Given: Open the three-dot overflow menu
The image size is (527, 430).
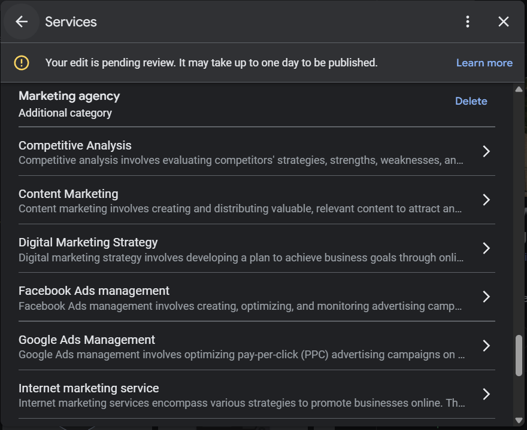Looking at the screenshot, I should (468, 22).
